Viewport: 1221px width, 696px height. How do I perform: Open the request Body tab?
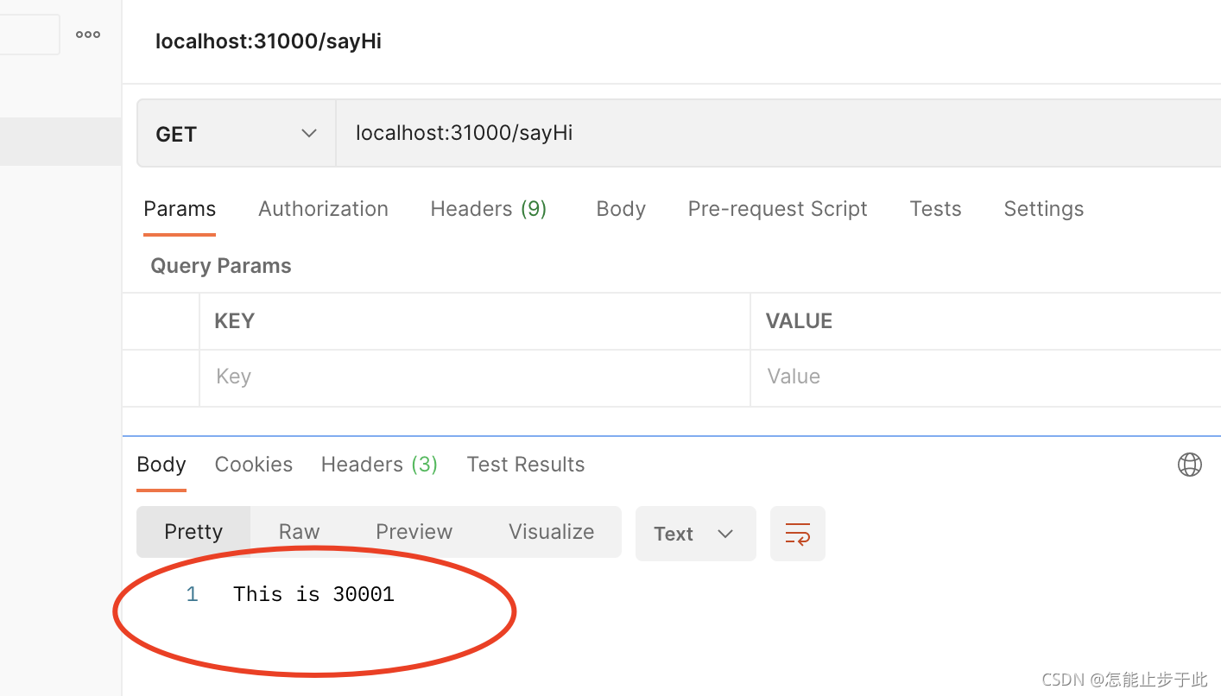(x=621, y=209)
